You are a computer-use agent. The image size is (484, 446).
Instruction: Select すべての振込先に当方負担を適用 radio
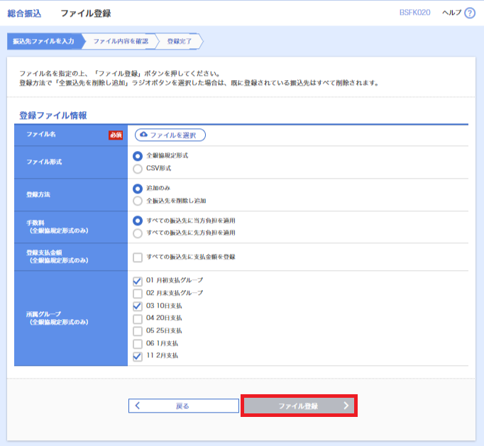pyautogui.click(x=138, y=221)
